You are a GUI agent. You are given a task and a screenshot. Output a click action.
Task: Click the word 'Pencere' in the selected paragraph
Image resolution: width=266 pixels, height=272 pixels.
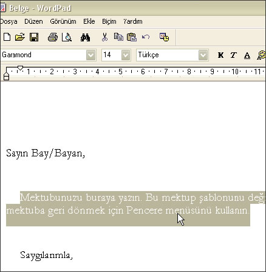coord(145,211)
